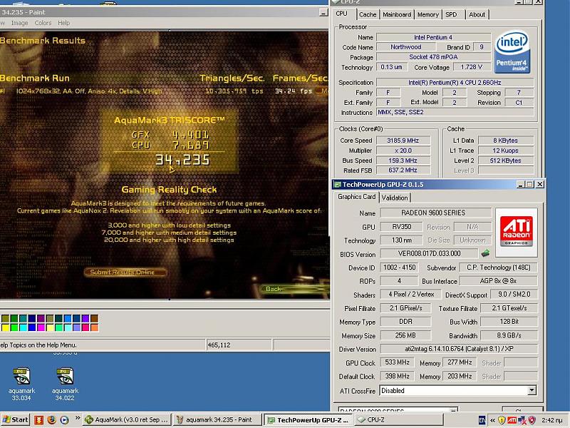The height and width of the screenshot is (428, 570).
Task: Click the GPU-Z Name field RADEON 9600 SERIES
Action: [x=435, y=213]
